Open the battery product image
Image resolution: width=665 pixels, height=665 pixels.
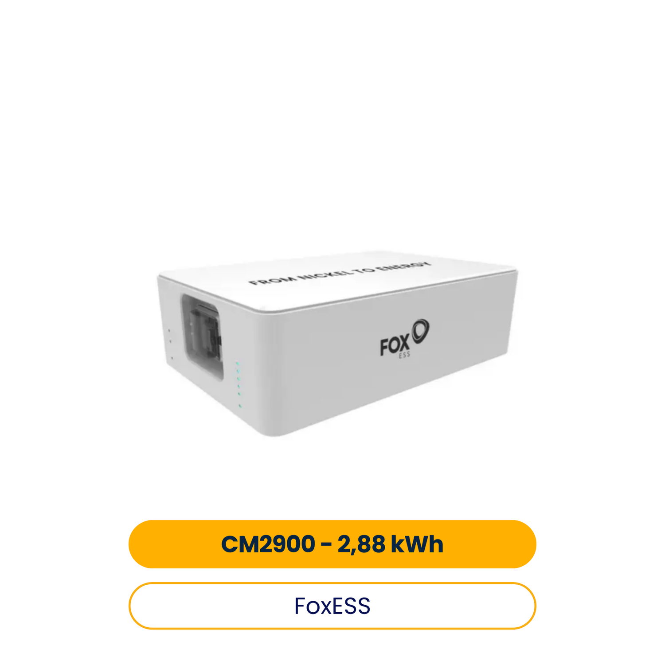pos(338,344)
